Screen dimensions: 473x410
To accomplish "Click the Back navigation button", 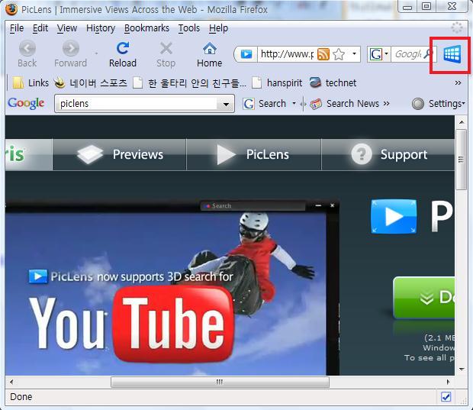I will [x=27, y=54].
